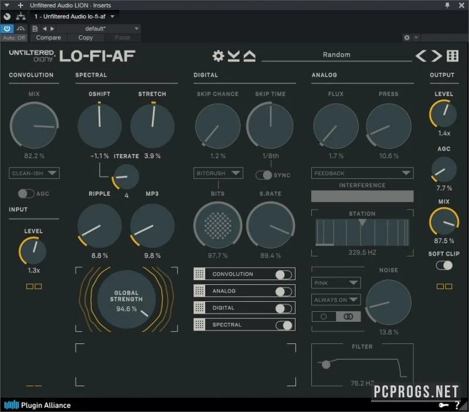Enable the Digital module switch
469x412 pixels.
(284, 308)
